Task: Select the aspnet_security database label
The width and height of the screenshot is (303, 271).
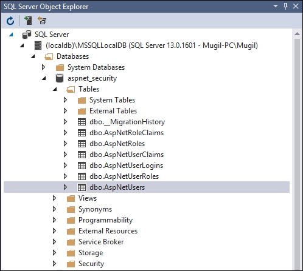Action: point(92,78)
